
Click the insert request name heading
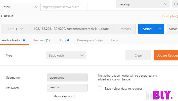(x=9, y=16)
